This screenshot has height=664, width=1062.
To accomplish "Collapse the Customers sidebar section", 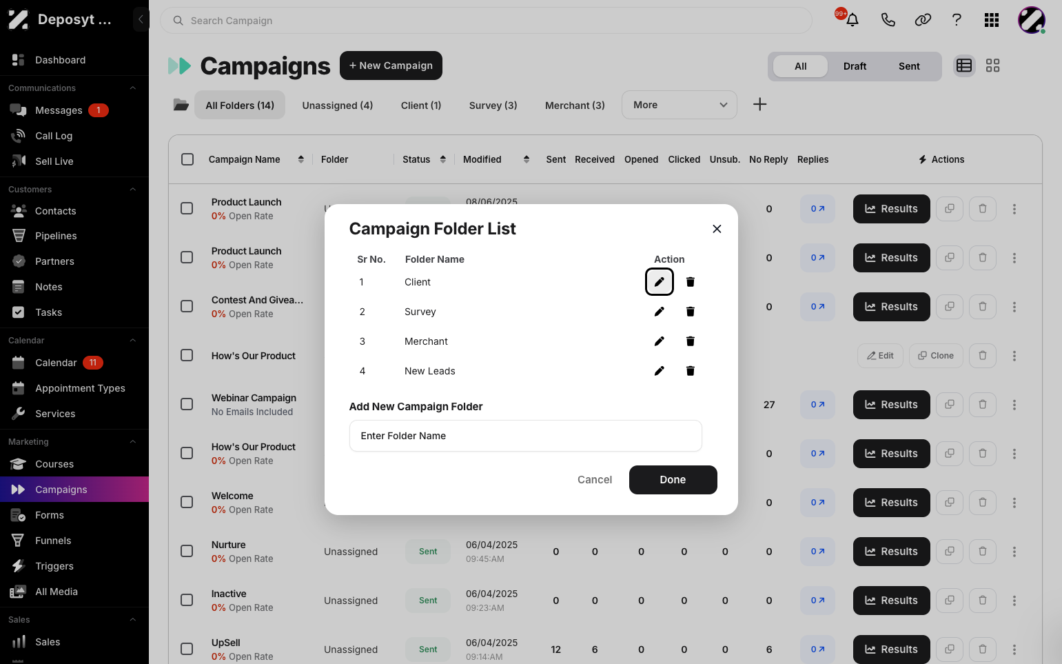I will [133, 190].
